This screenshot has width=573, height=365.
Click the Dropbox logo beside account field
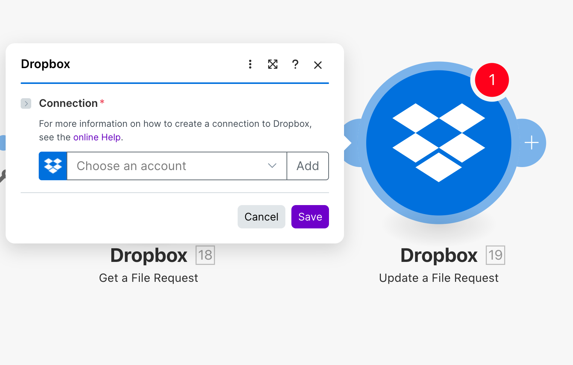[x=53, y=166]
